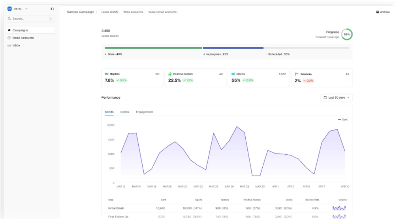
Task: Open the Last 30 days dropdown
Action: coord(337,97)
